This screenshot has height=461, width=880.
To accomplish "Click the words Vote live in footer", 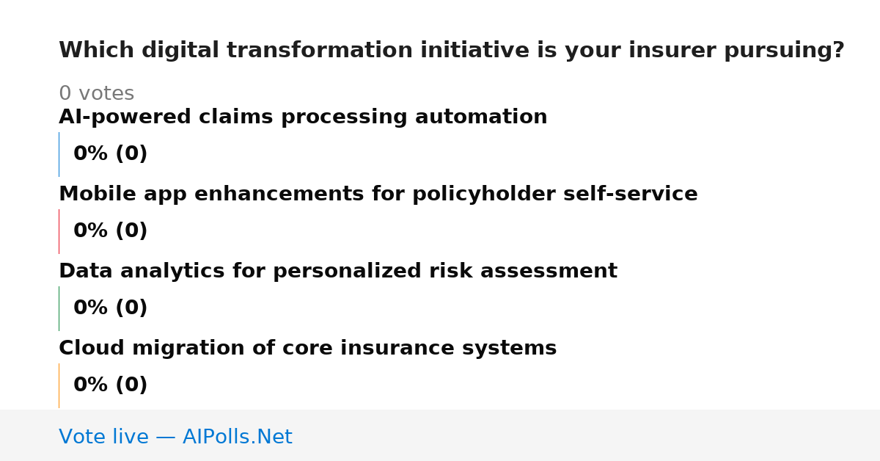I will pos(103,437).
